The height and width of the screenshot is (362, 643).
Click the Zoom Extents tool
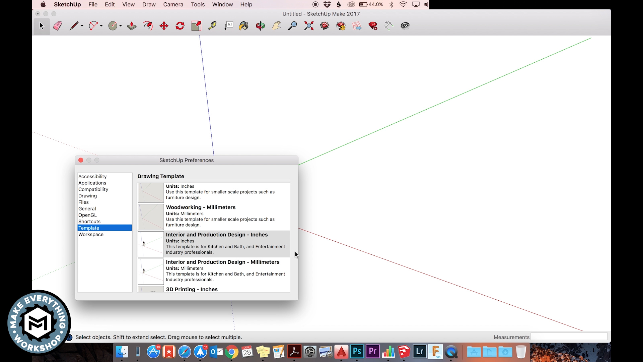(x=309, y=26)
